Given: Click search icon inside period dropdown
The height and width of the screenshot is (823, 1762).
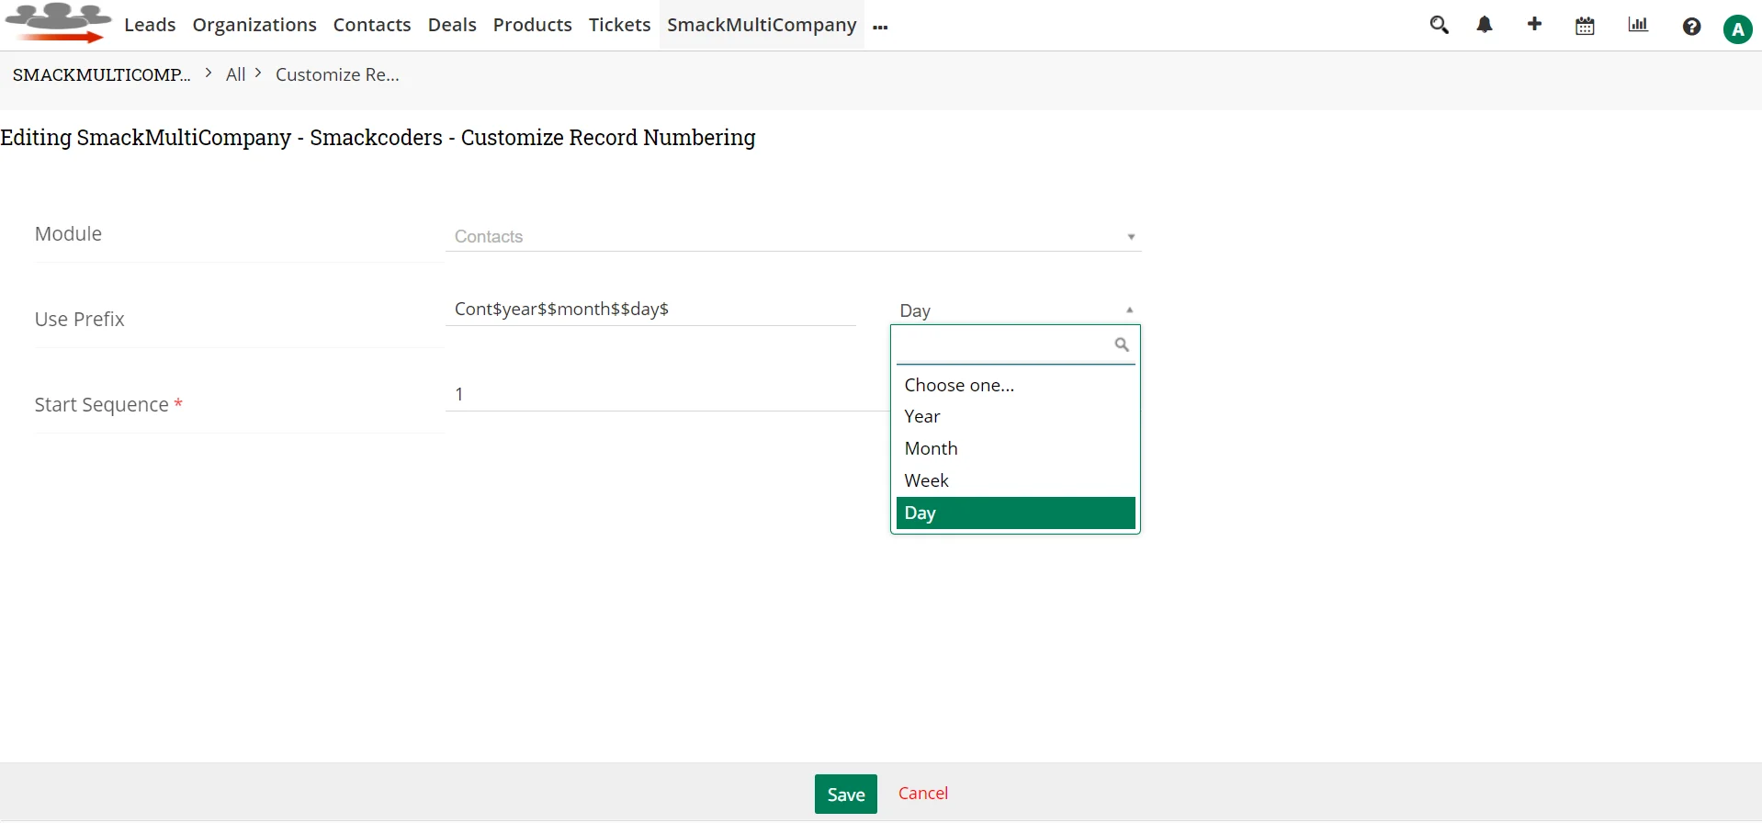Looking at the screenshot, I should pos(1122,344).
